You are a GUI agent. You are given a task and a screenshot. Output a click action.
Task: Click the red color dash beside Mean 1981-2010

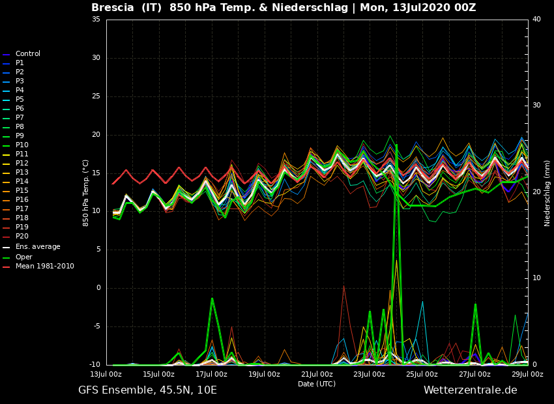[7, 267]
